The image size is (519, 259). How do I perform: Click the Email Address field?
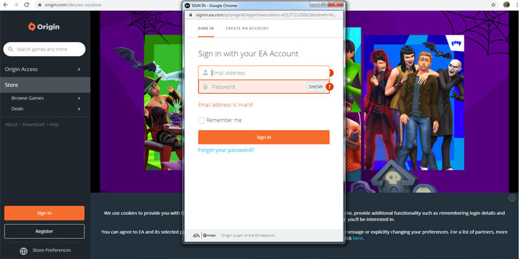(264, 73)
